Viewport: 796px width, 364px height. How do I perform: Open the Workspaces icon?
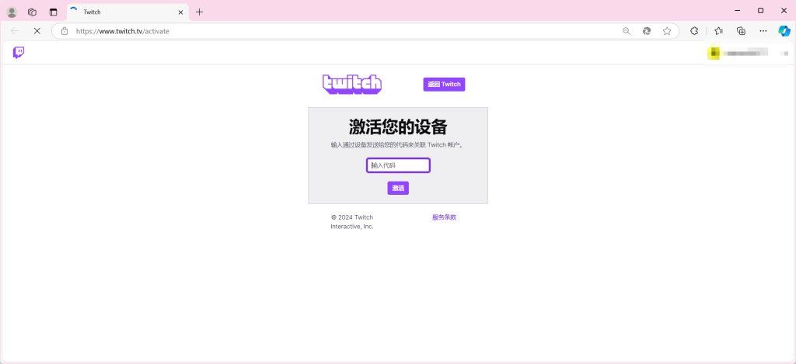pos(33,12)
